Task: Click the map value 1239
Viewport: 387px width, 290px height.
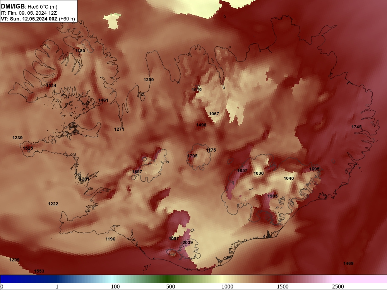Action: pos(17,138)
